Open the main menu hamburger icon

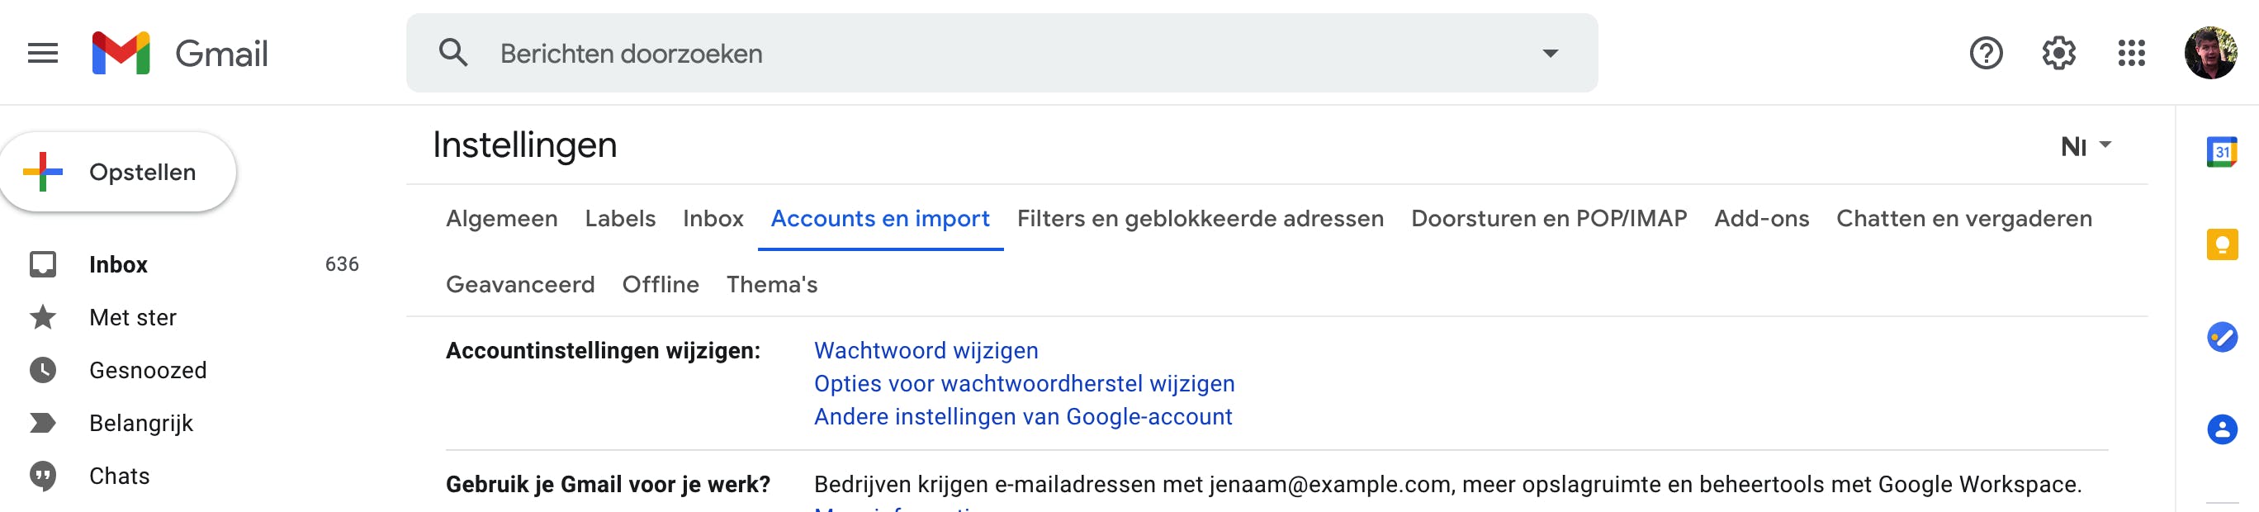[42, 54]
